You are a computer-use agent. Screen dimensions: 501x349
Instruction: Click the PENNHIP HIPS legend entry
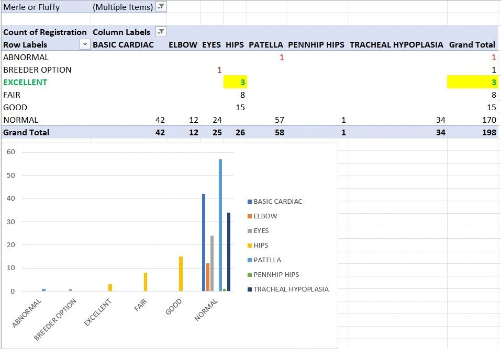276,274
